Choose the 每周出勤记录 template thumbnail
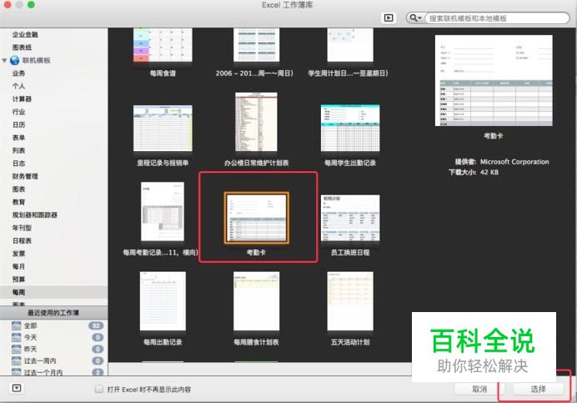 163,301
